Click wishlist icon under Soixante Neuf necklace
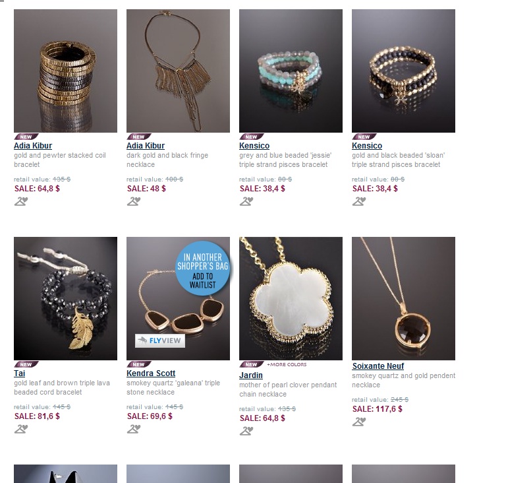506x483 pixels. [359, 422]
